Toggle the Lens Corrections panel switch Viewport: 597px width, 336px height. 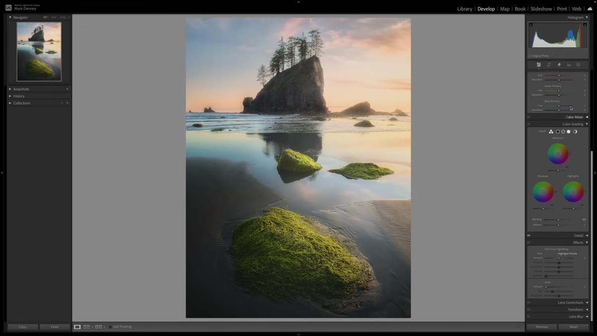pos(529,303)
